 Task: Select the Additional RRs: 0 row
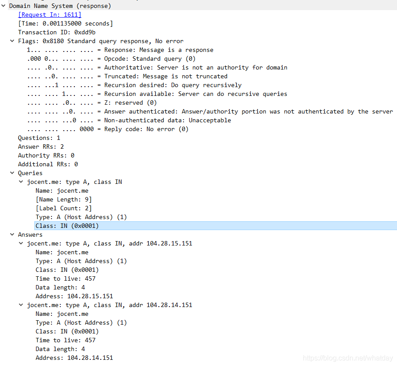pyautogui.click(x=48, y=164)
